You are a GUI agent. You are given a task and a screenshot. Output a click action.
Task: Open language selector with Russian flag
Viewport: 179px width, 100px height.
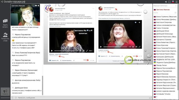click(x=173, y=2)
